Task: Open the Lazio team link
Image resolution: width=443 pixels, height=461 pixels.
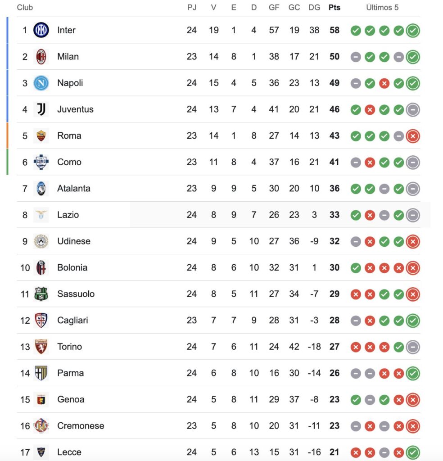Action: [68, 215]
